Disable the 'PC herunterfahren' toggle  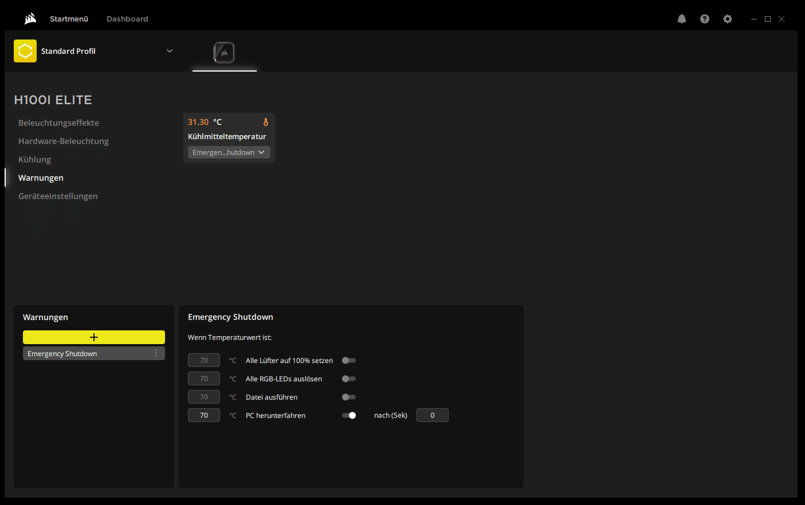tap(349, 416)
